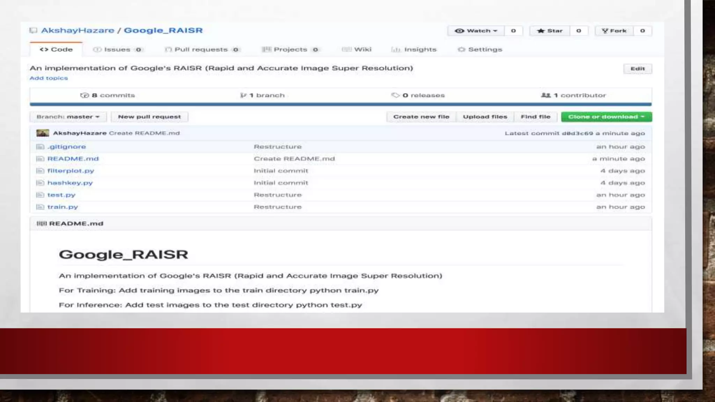This screenshot has height=402, width=715.
Task: Expand the Branch: master selector
Action: [68, 117]
